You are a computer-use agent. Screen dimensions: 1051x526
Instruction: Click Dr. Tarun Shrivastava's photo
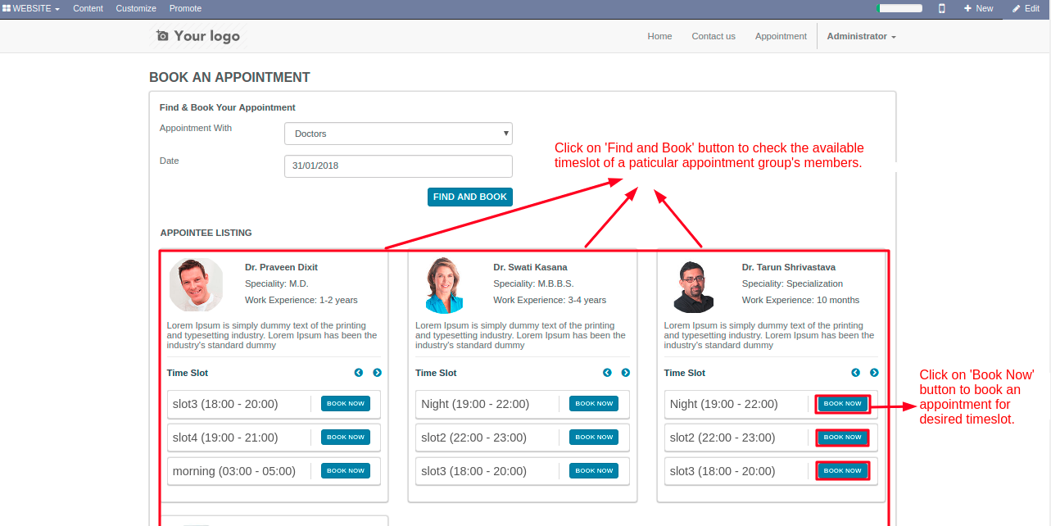click(694, 287)
